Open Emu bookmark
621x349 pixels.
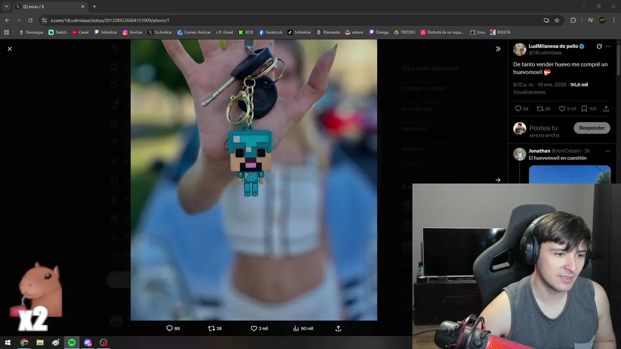(x=477, y=32)
